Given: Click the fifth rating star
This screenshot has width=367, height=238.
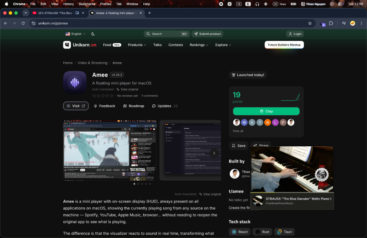Looking at the screenshot, I should 112,96.
